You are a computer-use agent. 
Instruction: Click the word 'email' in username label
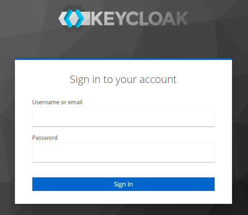[75, 102]
